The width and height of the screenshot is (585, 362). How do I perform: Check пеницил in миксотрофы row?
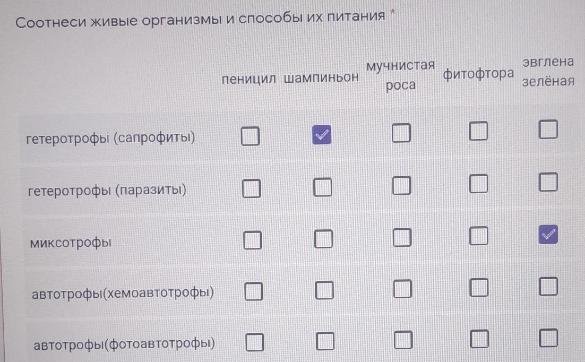(253, 240)
